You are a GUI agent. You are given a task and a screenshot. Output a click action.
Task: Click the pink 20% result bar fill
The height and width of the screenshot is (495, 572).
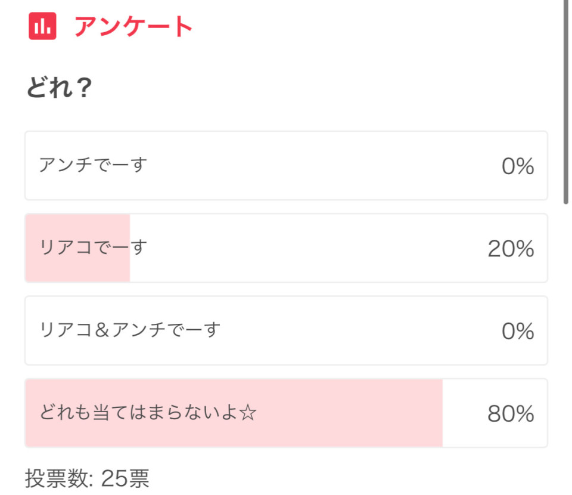pos(77,248)
